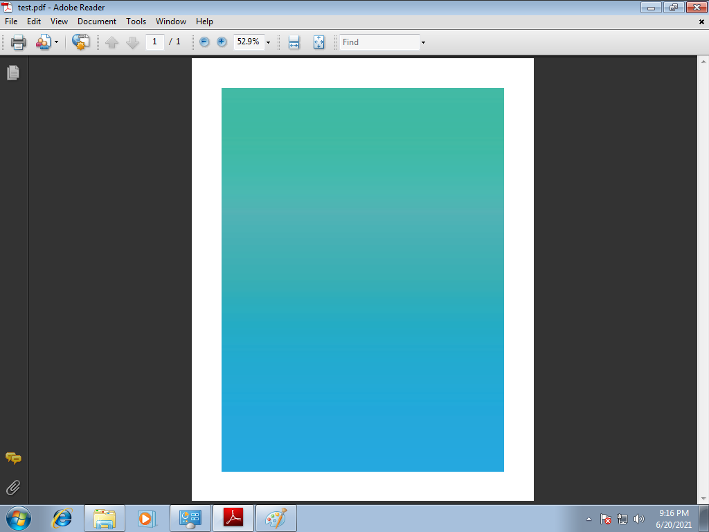Open the Attachments paperclip panel
The height and width of the screenshot is (532, 709).
(x=12, y=488)
